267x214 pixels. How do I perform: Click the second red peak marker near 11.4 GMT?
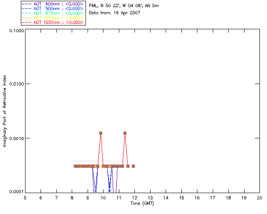coord(125,133)
